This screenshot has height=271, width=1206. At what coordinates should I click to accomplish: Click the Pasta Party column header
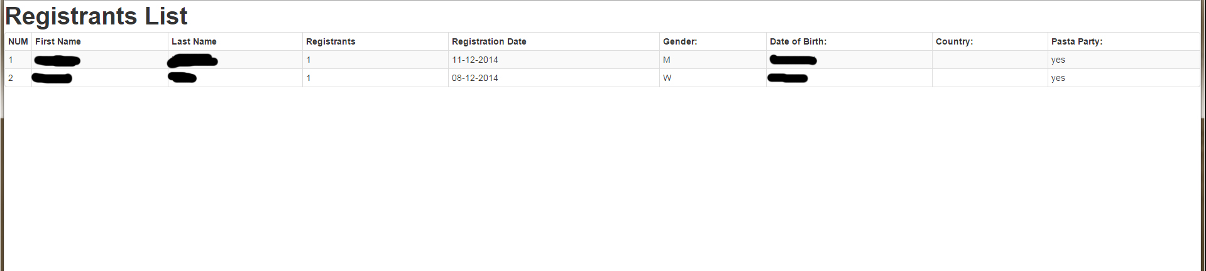[1077, 41]
